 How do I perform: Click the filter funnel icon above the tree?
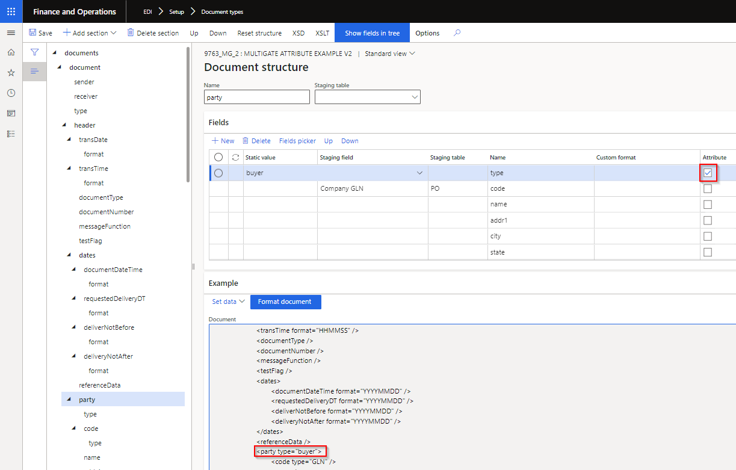click(34, 52)
